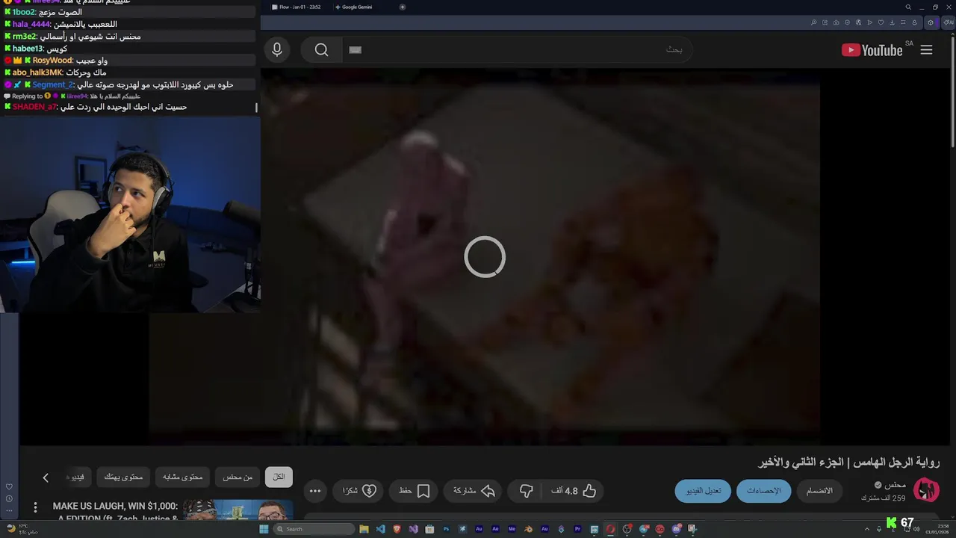Open Brave browser from the taskbar
Viewport: 956px width, 538px height.
pos(397,529)
